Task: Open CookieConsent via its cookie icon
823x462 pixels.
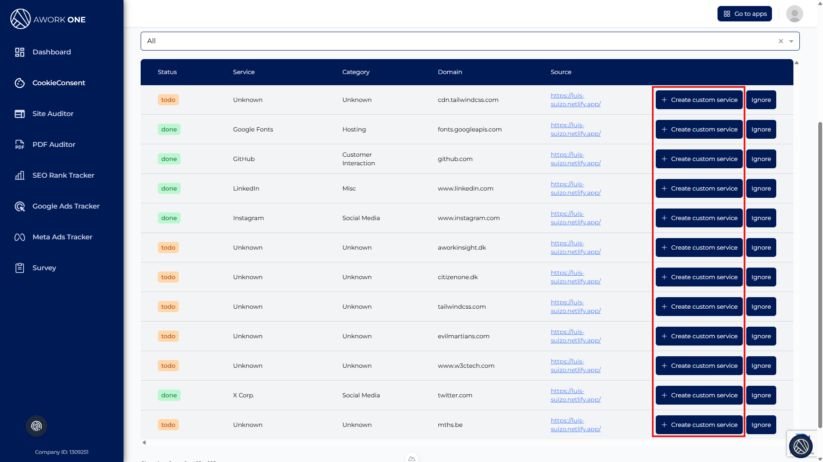Action: tap(20, 83)
